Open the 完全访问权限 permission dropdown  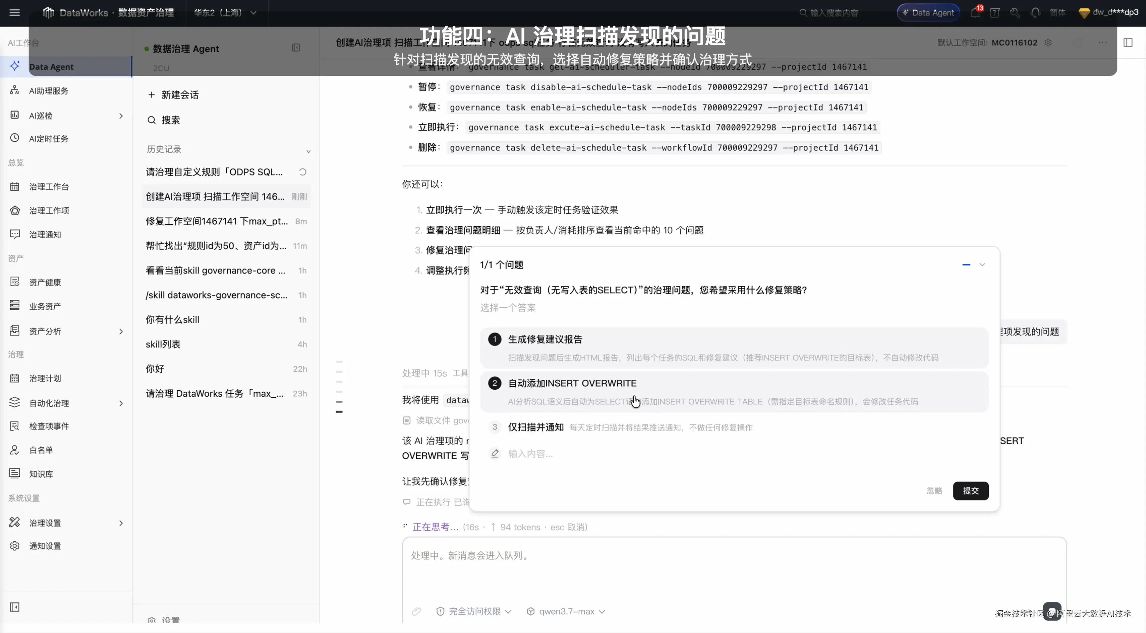tap(474, 612)
